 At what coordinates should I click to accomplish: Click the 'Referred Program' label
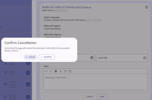[x=52, y=26]
